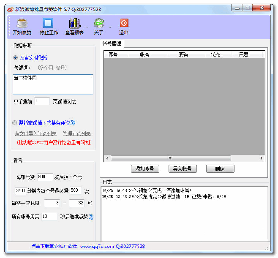Switch to the 帐号管理 tab
The image size is (278, 258).
[112, 43]
